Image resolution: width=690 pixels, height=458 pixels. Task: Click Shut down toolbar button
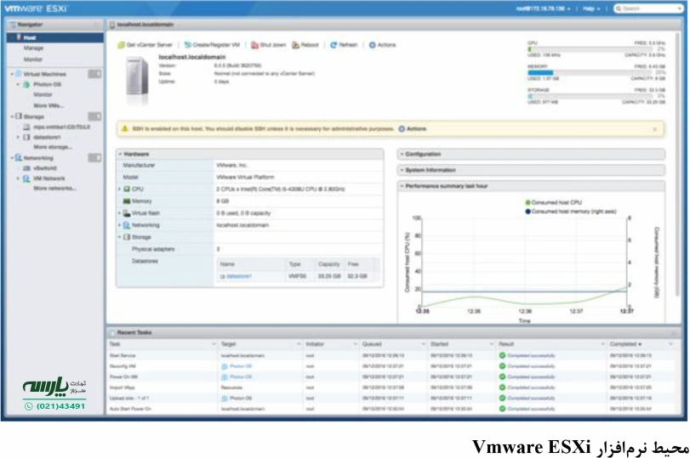click(269, 45)
